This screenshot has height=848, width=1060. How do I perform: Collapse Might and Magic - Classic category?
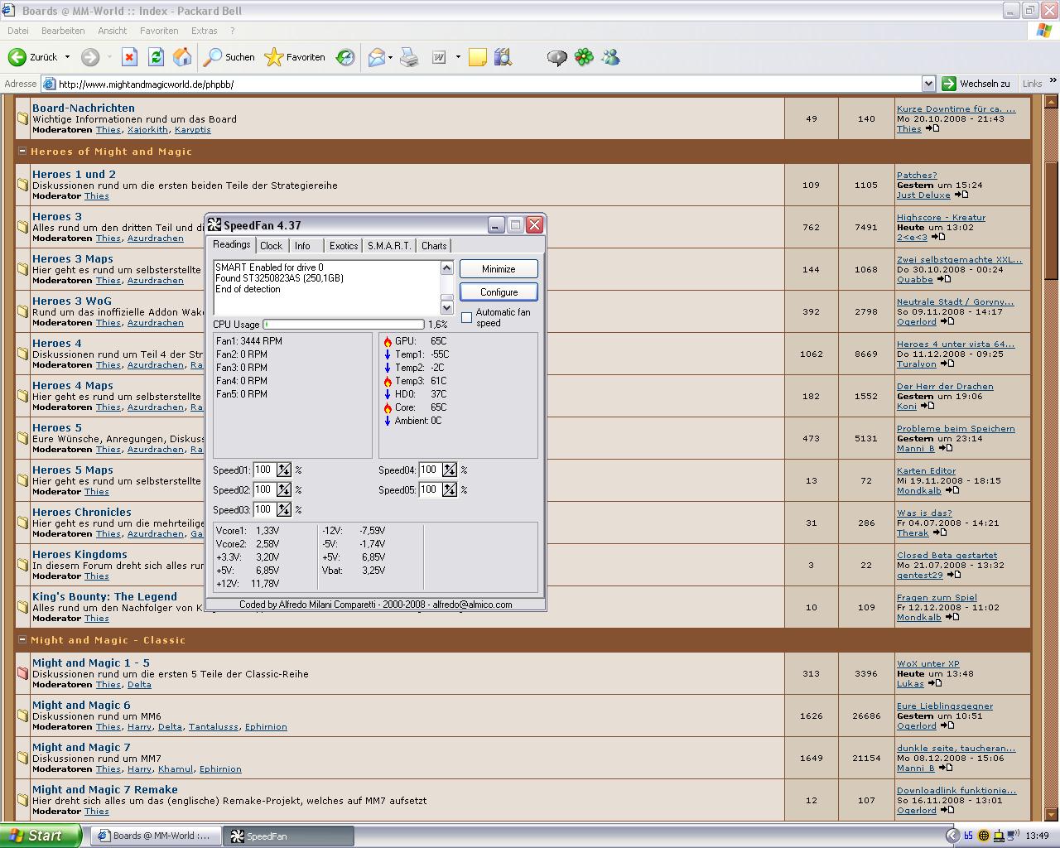click(22, 640)
